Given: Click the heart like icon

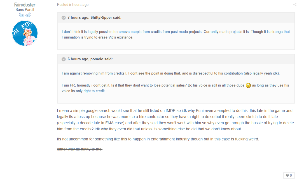Looking at the screenshot, I should pyautogui.click(x=287, y=176).
